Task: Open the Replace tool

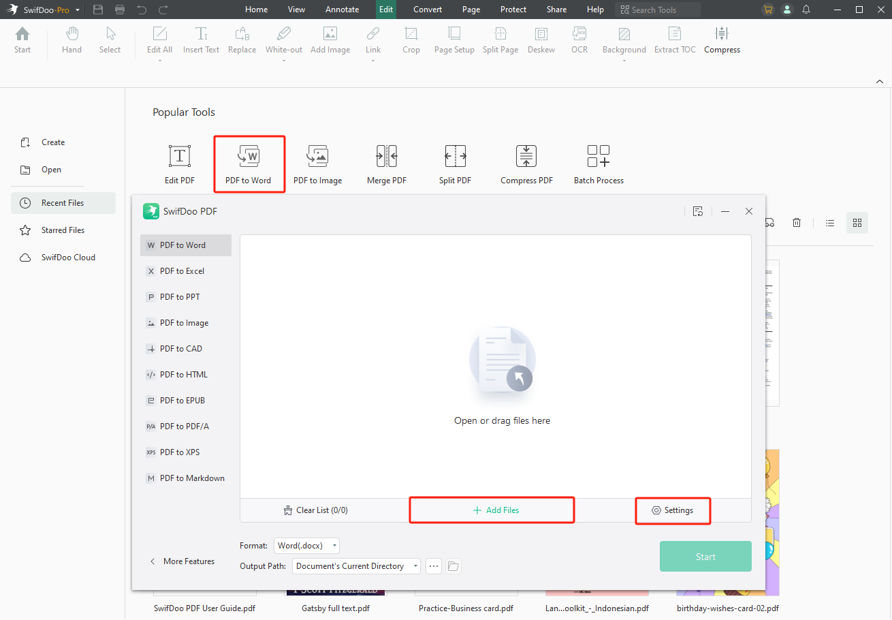Action: (x=242, y=40)
